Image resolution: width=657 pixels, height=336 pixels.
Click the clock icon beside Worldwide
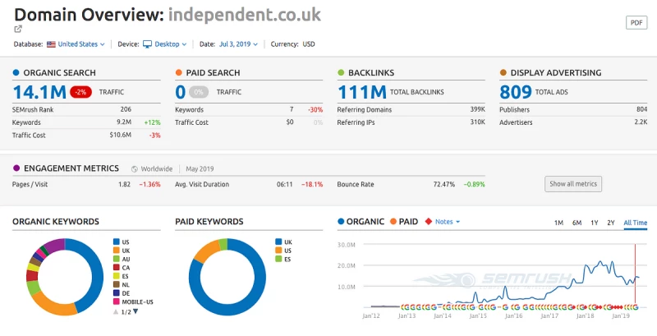click(x=135, y=168)
